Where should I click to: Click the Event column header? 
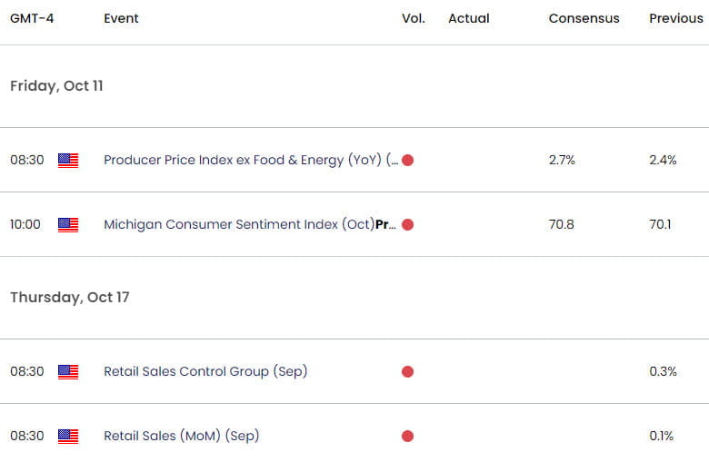(x=121, y=18)
